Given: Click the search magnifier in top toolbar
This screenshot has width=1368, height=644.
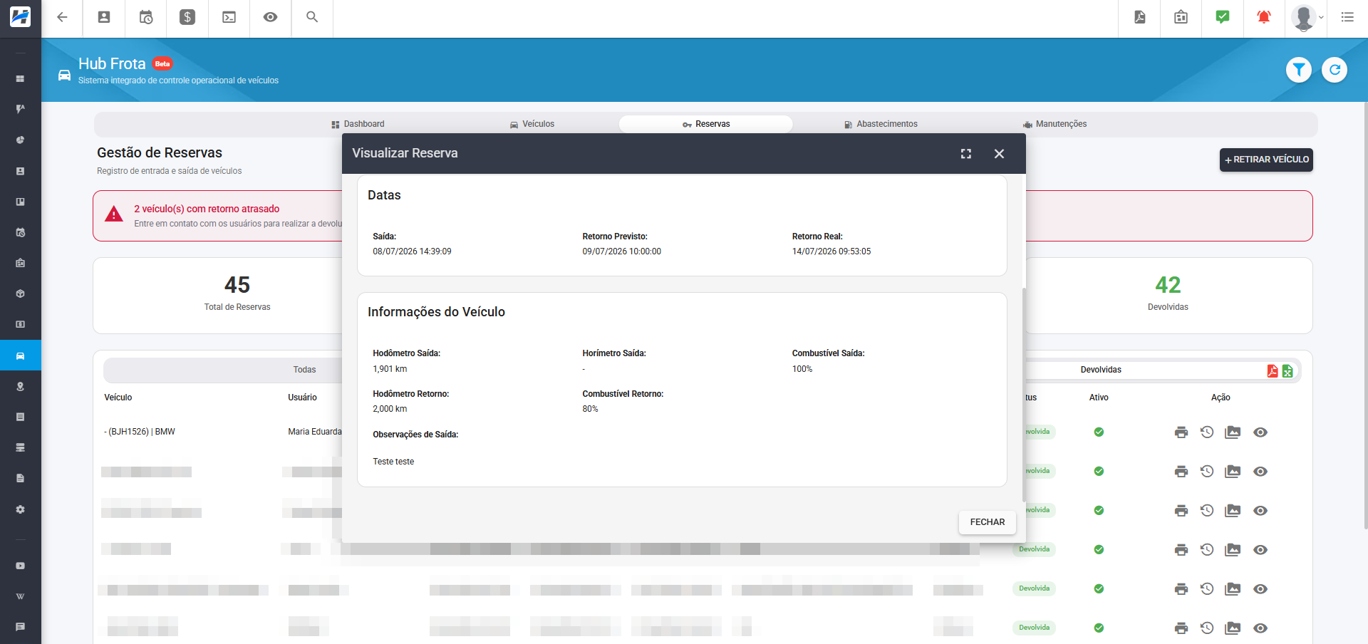Looking at the screenshot, I should (312, 17).
